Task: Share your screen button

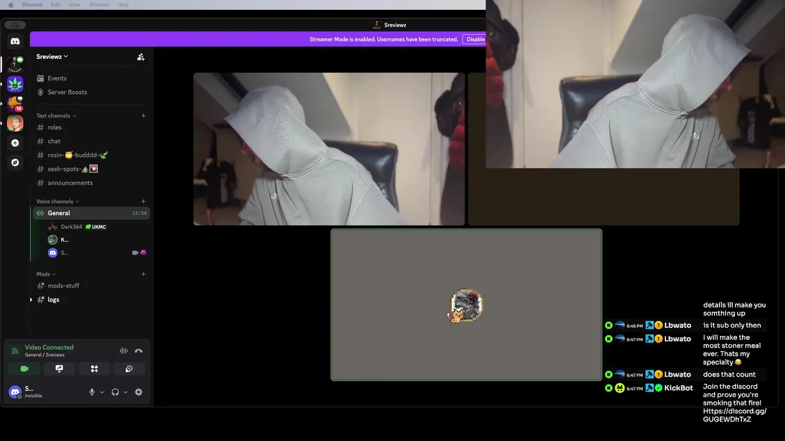Action: point(59,369)
